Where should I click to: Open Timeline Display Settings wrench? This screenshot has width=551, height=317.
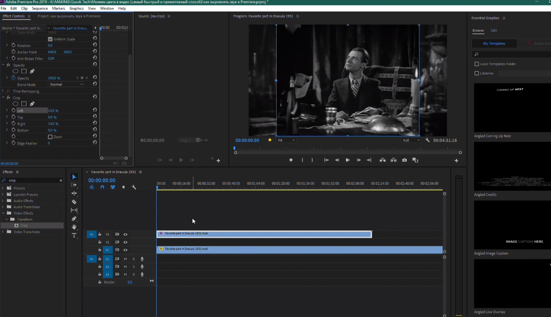click(134, 187)
